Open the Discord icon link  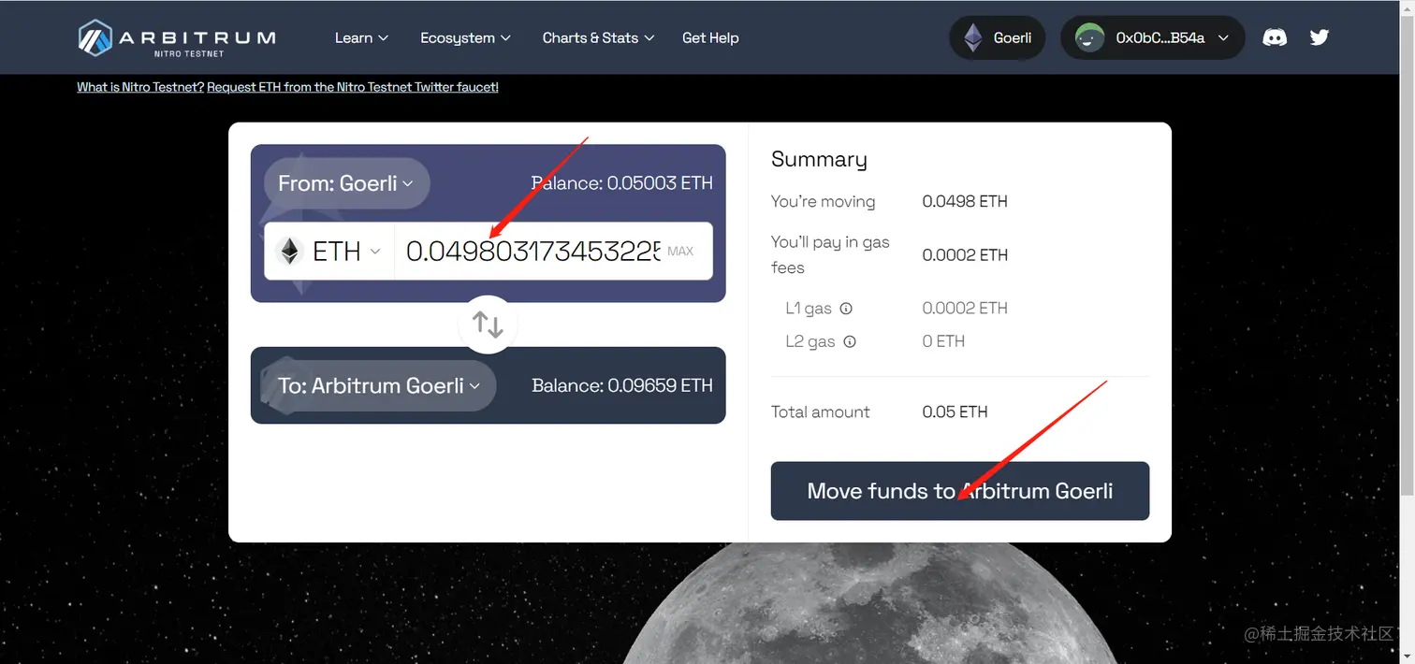1275,37
